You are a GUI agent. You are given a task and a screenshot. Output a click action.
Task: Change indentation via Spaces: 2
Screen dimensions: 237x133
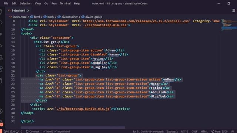pyautogui.click(x=172, y=132)
